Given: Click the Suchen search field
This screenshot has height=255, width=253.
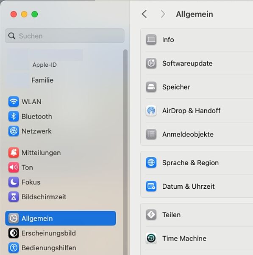Looking at the screenshot, I should 64,36.
